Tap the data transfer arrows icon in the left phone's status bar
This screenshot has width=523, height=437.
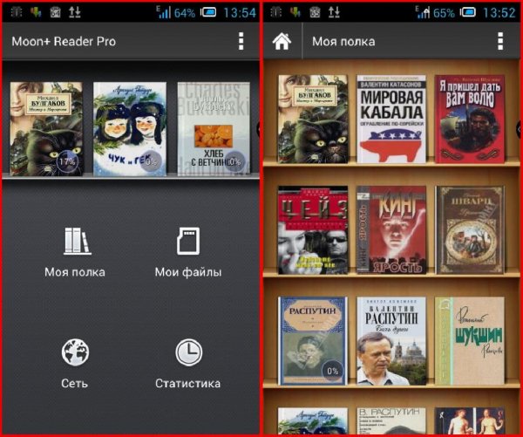75,12
